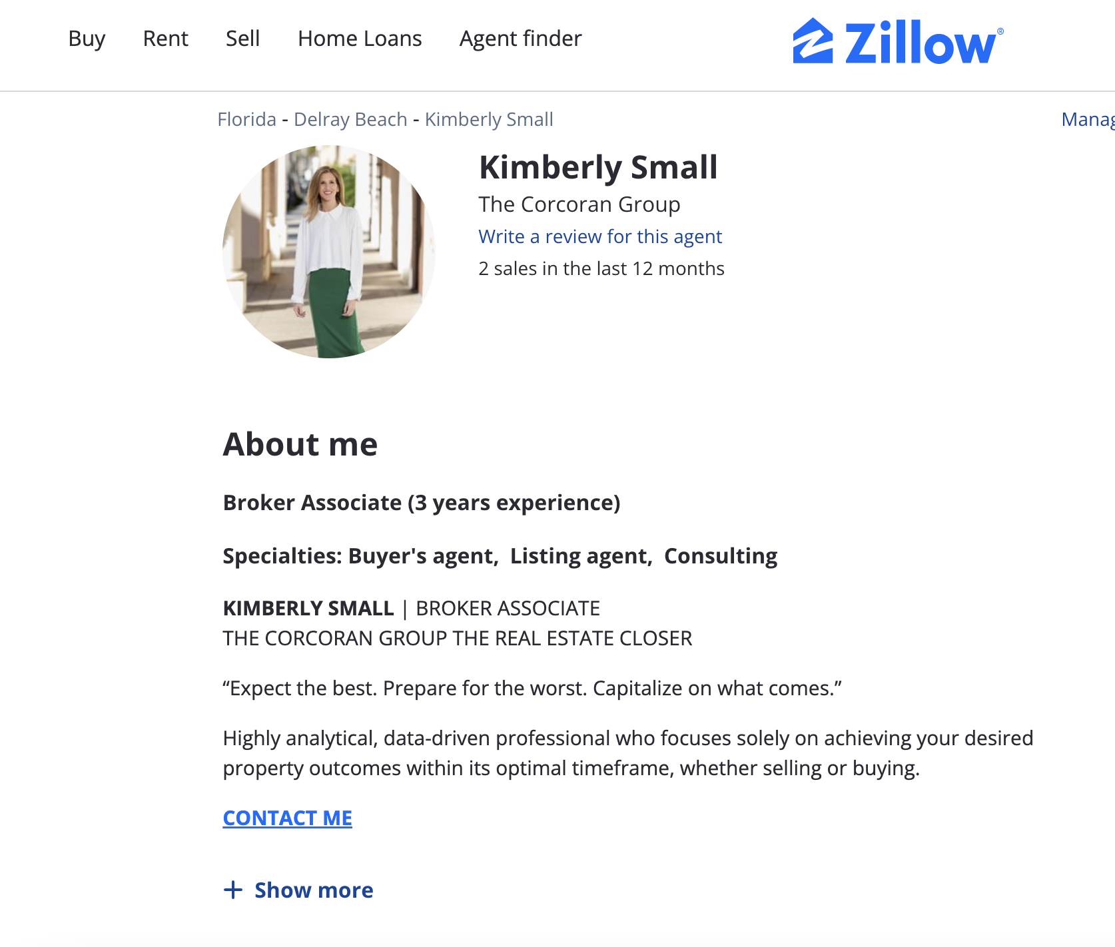This screenshot has height=947, width=1115.
Task: Click the Kimberly Small name heading
Action: click(x=597, y=167)
